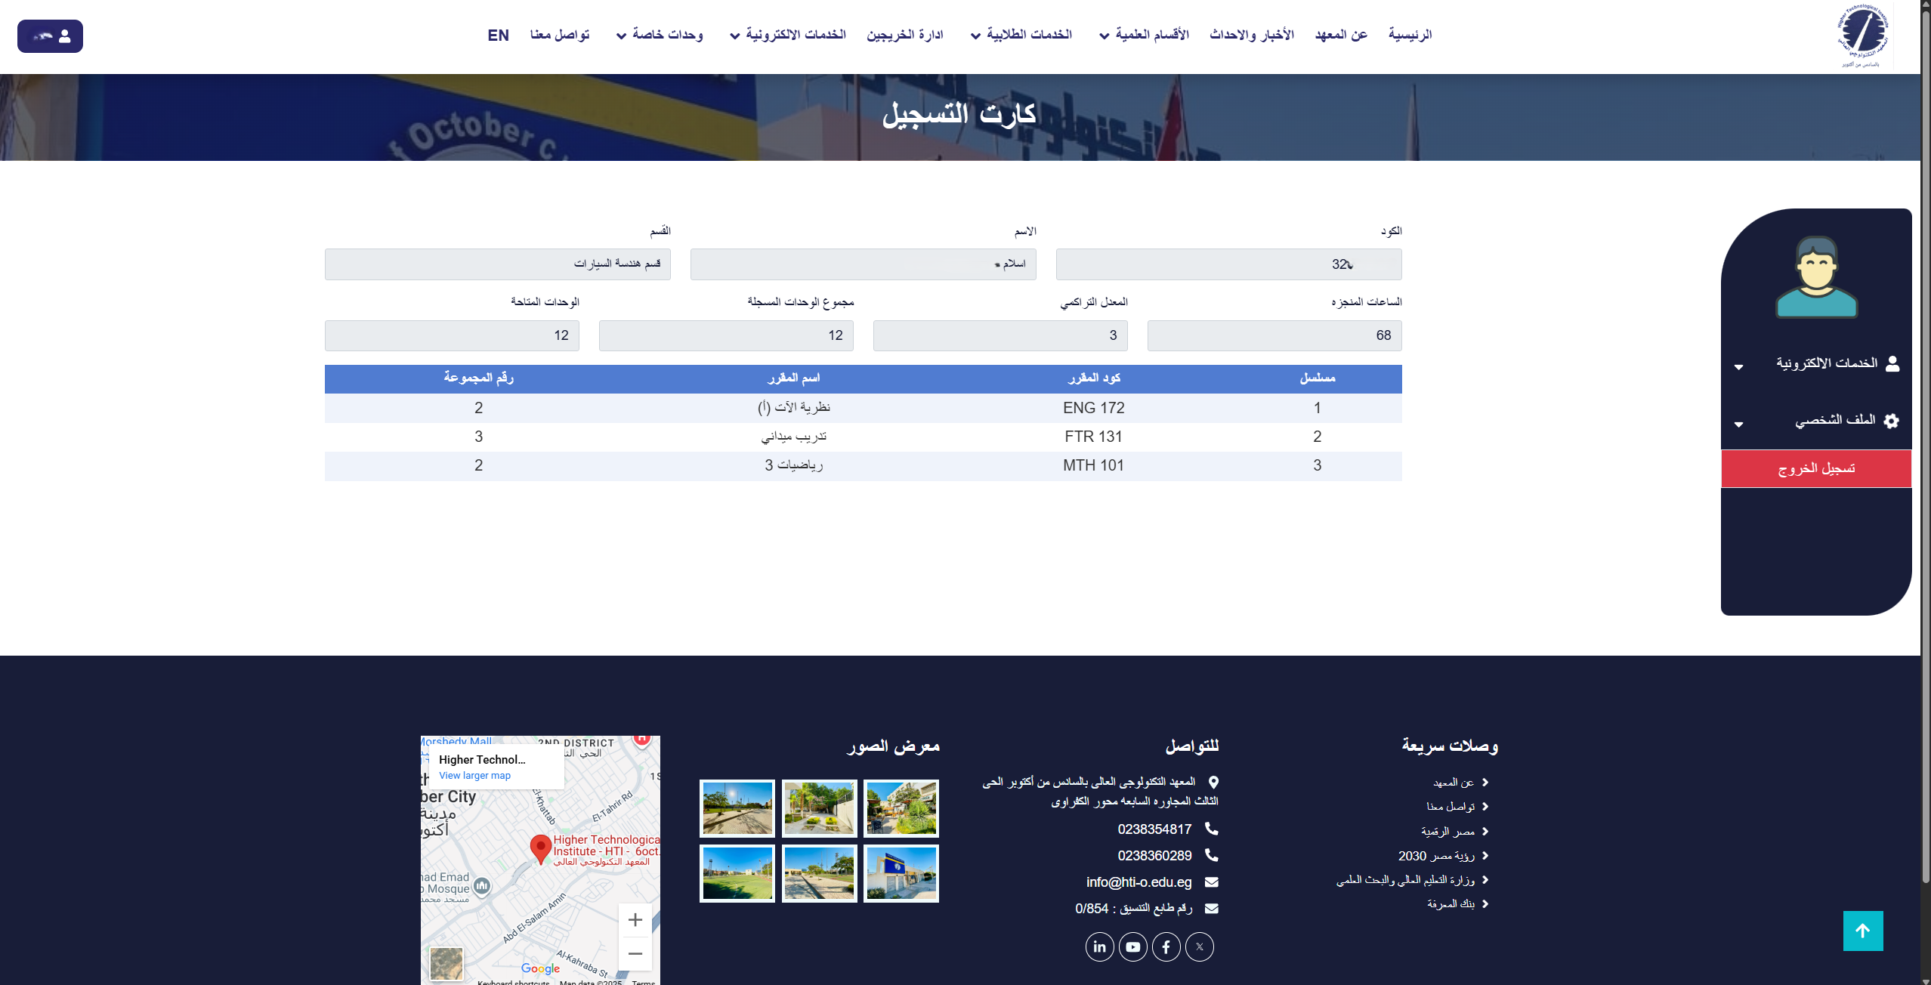Zoom in on the Google map
1931x985 pixels.
pyautogui.click(x=635, y=919)
